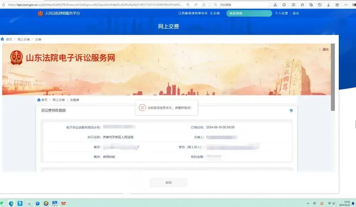Open the 我是律师 role dropdown
Screen dimensions: 356x207
(x=249, y=14)
